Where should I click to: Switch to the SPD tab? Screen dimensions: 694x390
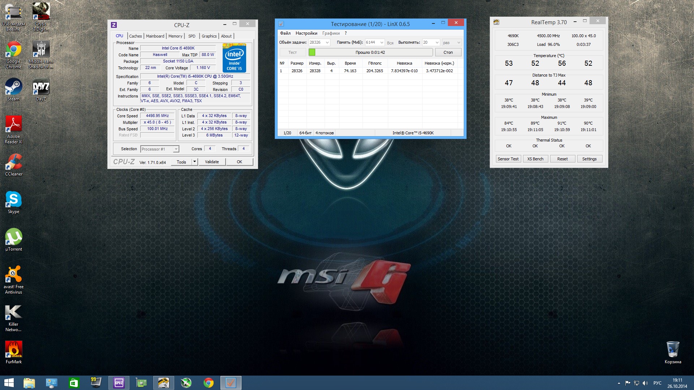(x=192, y=36)
